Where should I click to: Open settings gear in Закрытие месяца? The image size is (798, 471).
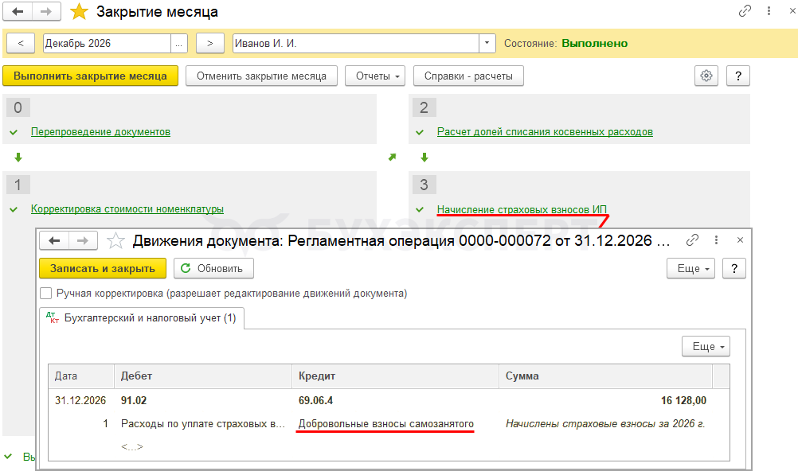[x=706, y=76]
